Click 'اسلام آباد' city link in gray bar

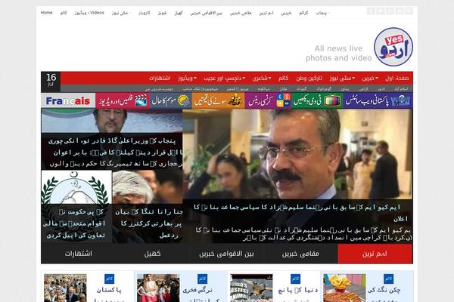tap(401, 89)
